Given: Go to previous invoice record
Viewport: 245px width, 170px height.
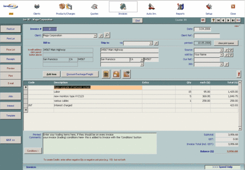Looking at the screenshot, I should [223, 20].
